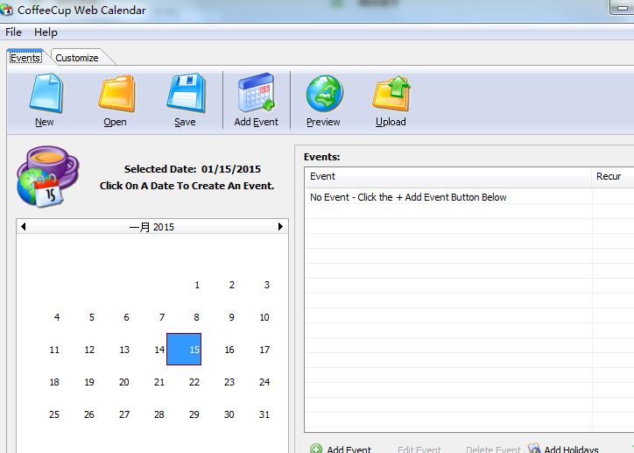Image resolution: width=634 pixels, height=453 pixels.
Task: Click the highlighted date 15
Action: coord(184,349)
